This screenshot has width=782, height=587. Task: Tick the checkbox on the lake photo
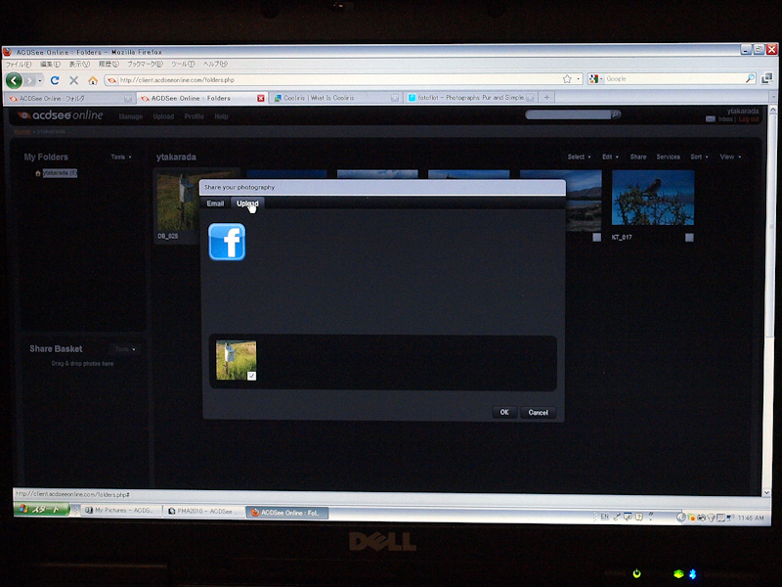pos(596,237)
